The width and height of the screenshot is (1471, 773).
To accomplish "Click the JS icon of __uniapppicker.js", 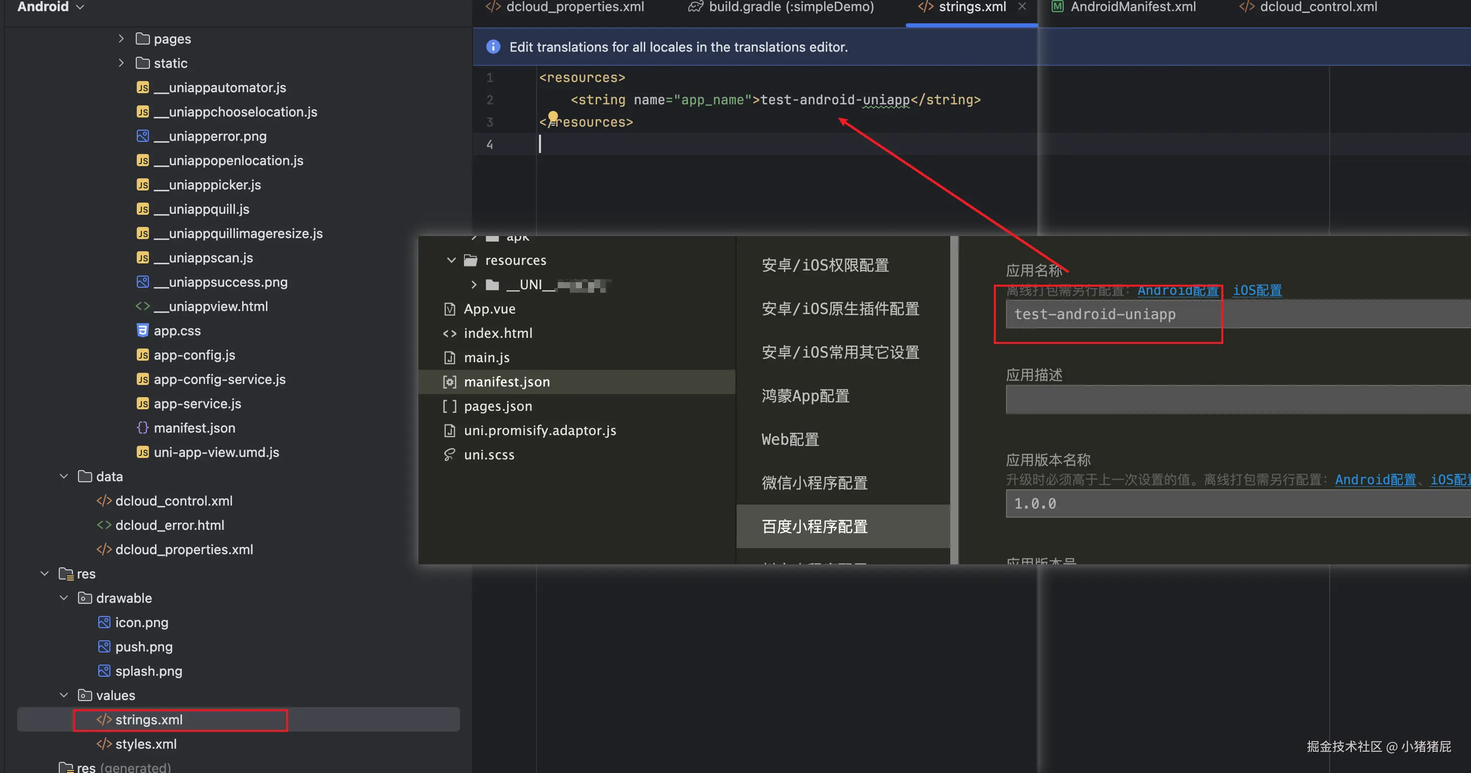I will 143,185.
